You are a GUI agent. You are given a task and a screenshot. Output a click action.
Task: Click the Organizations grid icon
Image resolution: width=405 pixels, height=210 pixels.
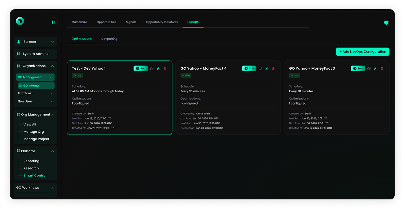click(x=18, y=66)
